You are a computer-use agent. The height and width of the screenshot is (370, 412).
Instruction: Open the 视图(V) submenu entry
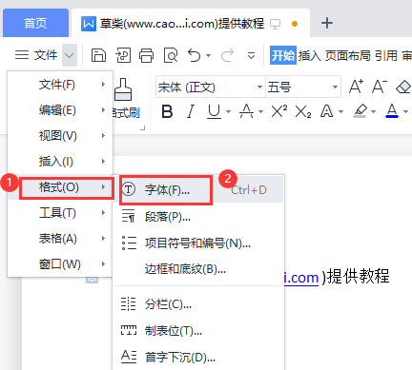(60, 136)
